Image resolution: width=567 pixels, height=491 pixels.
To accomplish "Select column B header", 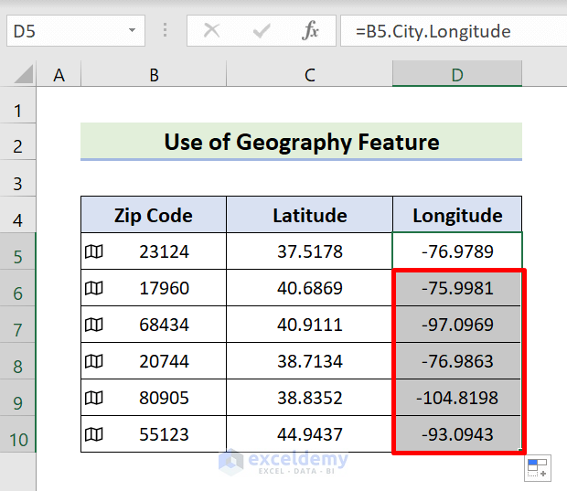I will click(x=154, y=75).
